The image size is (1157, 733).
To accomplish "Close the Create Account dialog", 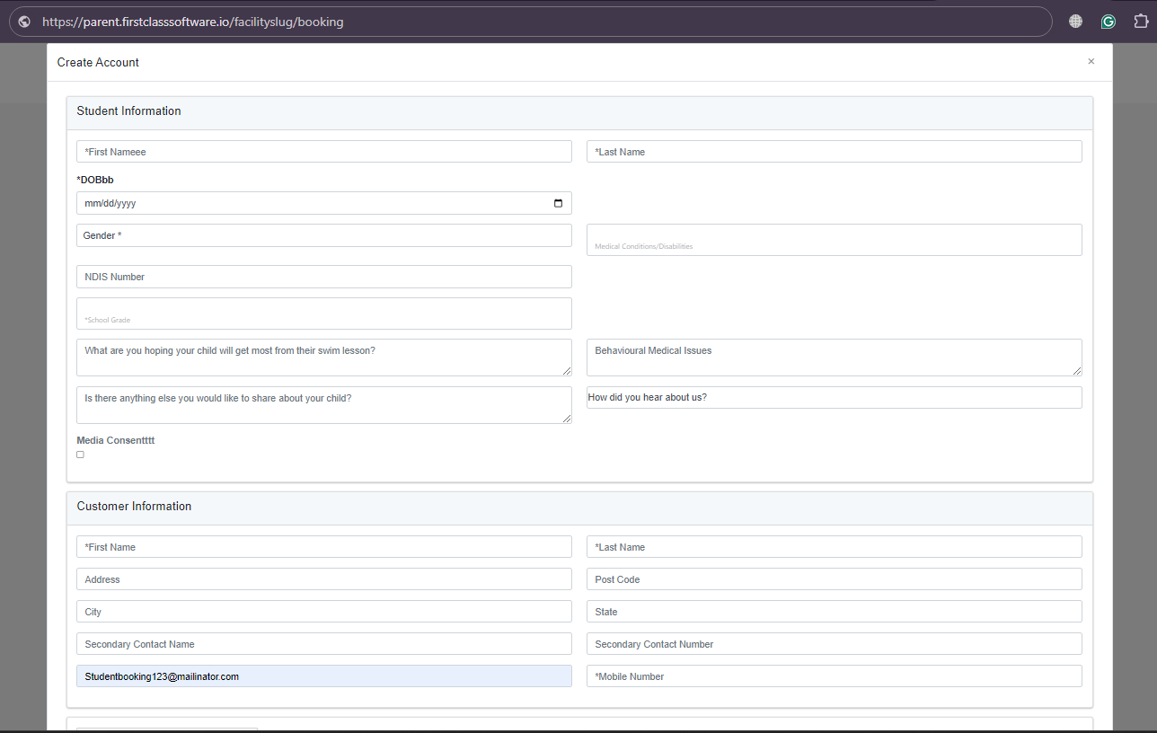I will coord(1091,61).
